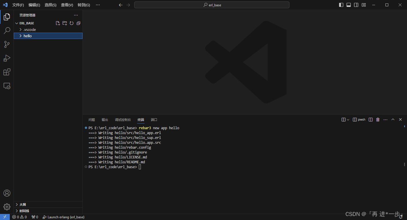Click 'rebar3 new app hello' command text
The height and width of the screenshot is (220, 407).
[x=159, y=128]
